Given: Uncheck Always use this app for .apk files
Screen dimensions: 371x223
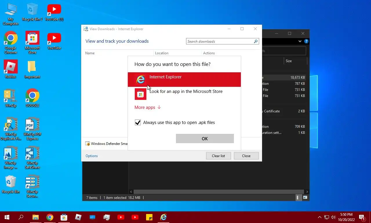Looking at the screenshot, I should click(x=138, y=123).
